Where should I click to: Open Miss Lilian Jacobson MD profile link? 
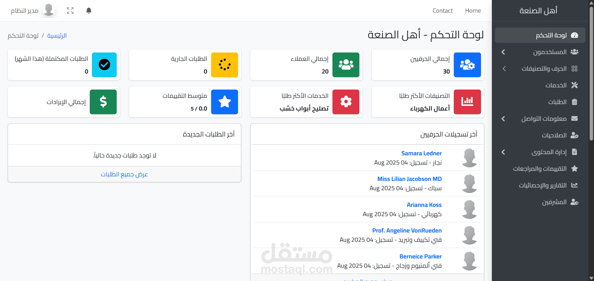[410, 179]
